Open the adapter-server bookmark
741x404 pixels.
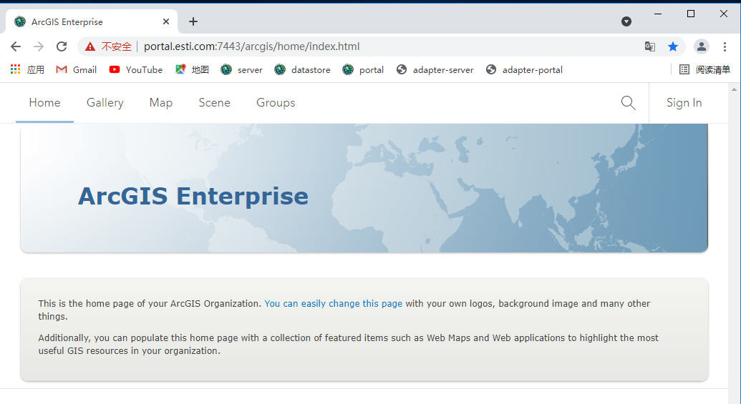click(435, 69)
